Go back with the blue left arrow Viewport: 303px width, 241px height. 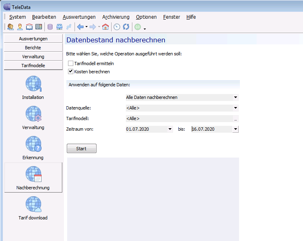point(80,27)
